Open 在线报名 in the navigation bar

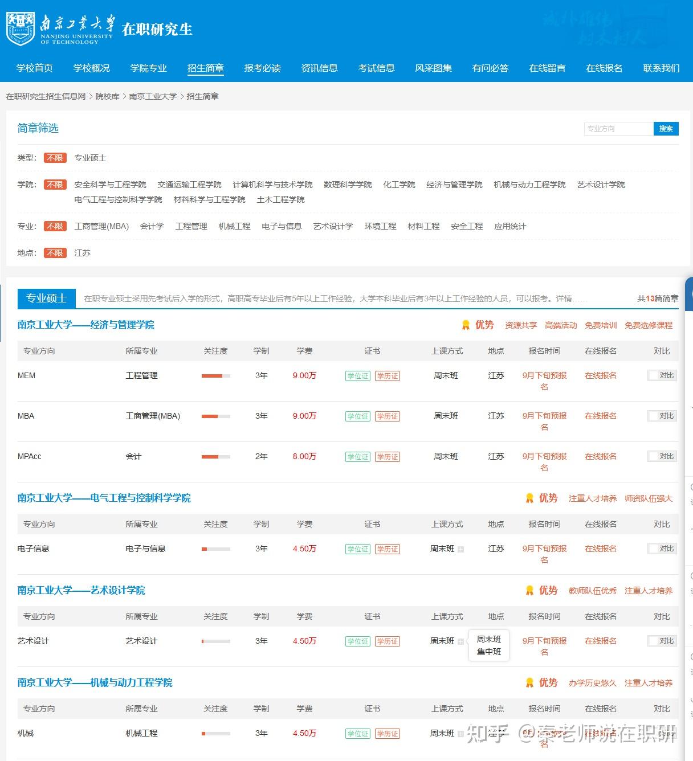605,68
